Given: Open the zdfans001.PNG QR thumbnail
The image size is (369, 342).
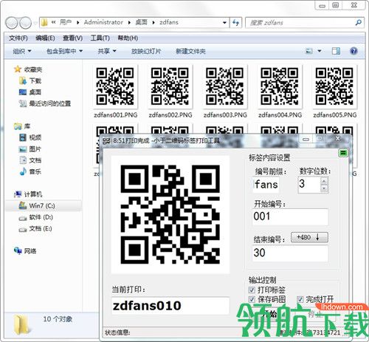Looking at the screenshot, I should 115,86.
